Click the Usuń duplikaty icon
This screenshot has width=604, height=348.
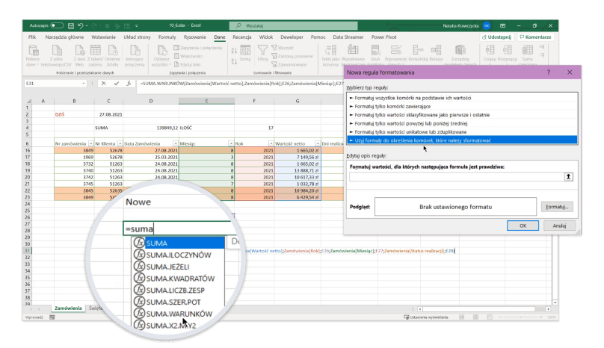point(374,52)
